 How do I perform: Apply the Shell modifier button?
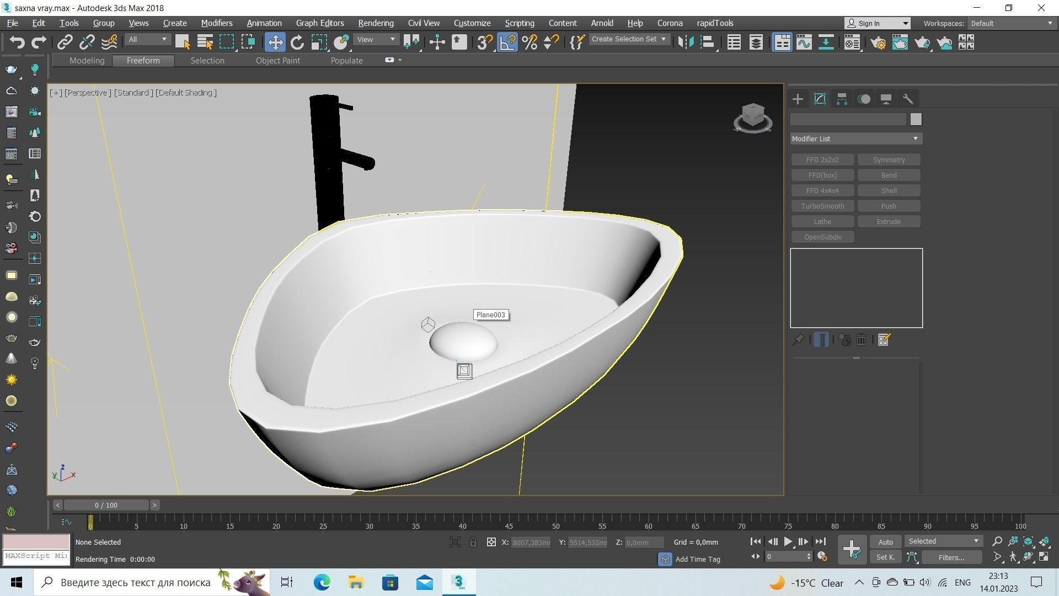point(889,191)
